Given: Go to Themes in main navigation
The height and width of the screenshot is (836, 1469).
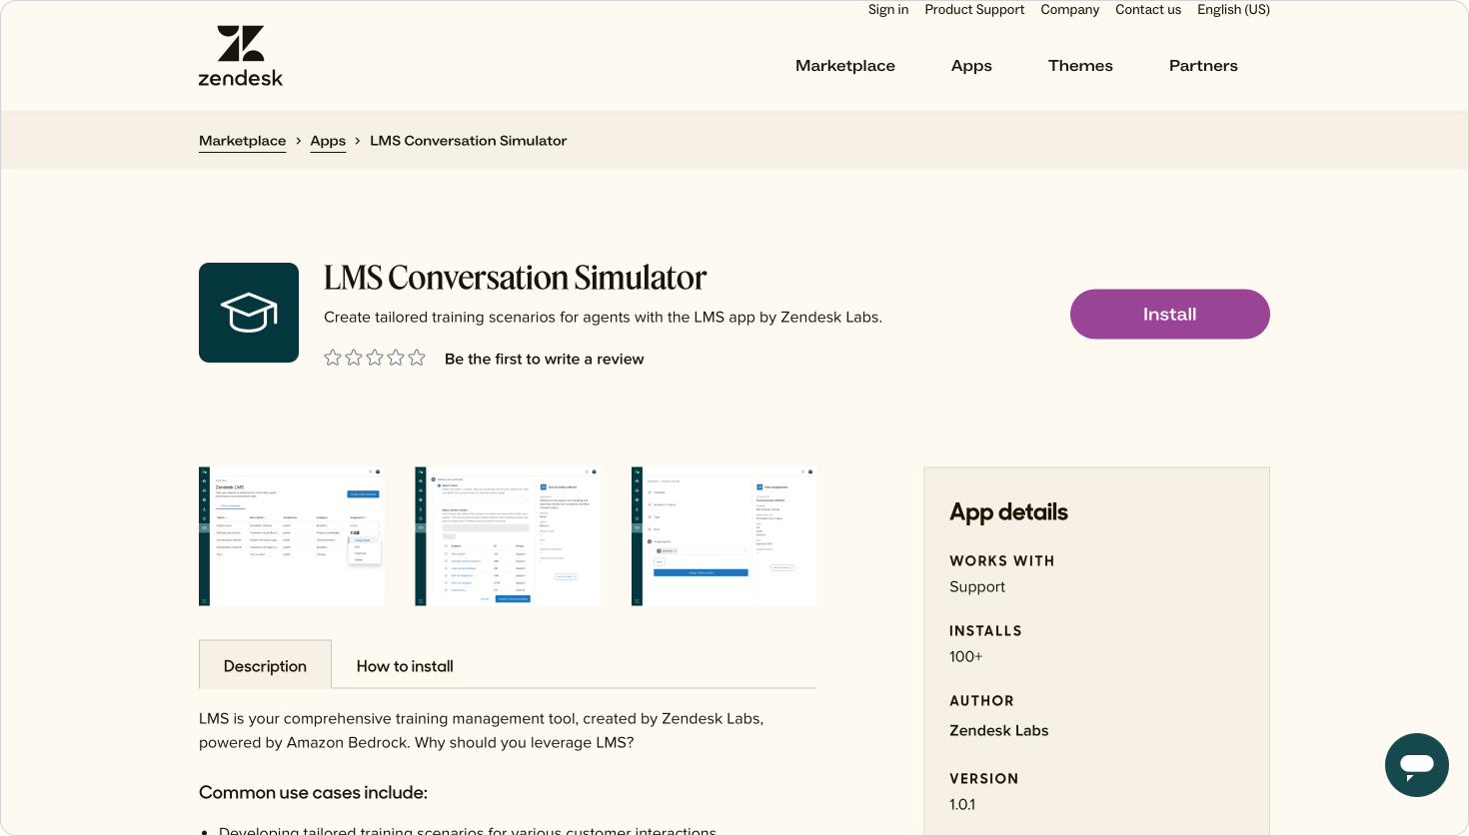Looking at the screenshot, I should click(x=1080, y=66).
